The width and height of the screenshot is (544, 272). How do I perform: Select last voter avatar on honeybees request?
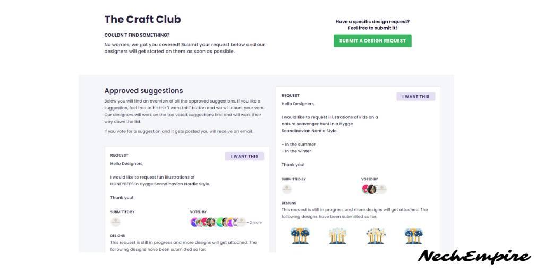pos(241,222)
